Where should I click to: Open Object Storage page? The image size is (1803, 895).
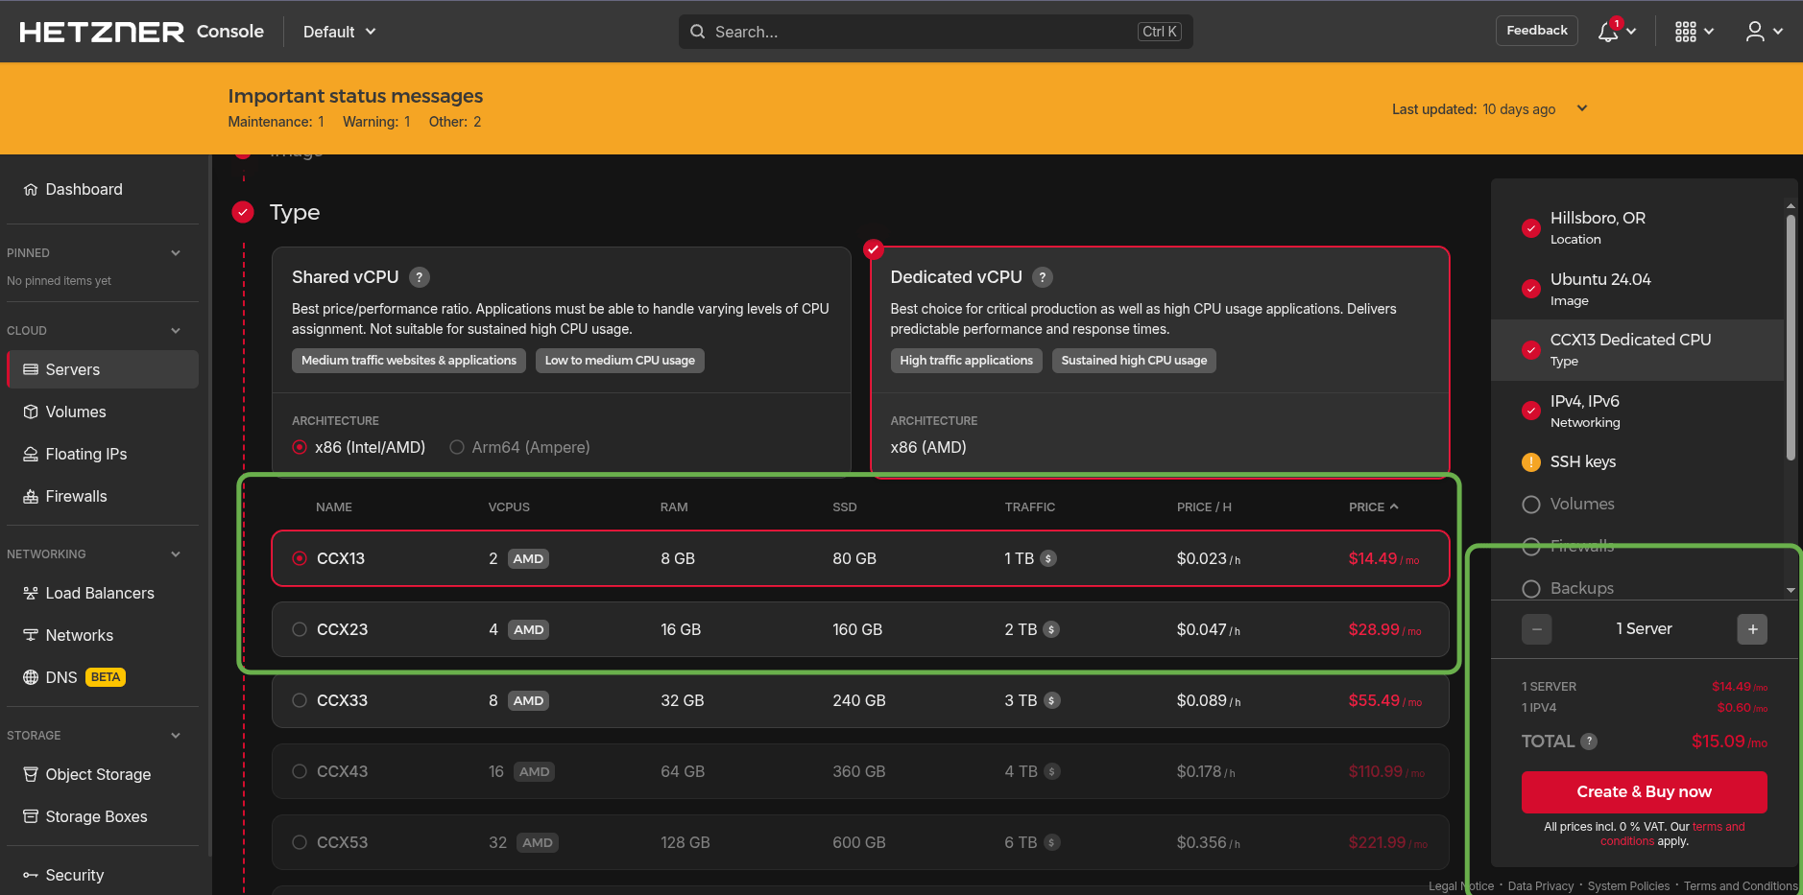[x=102, y=774]
